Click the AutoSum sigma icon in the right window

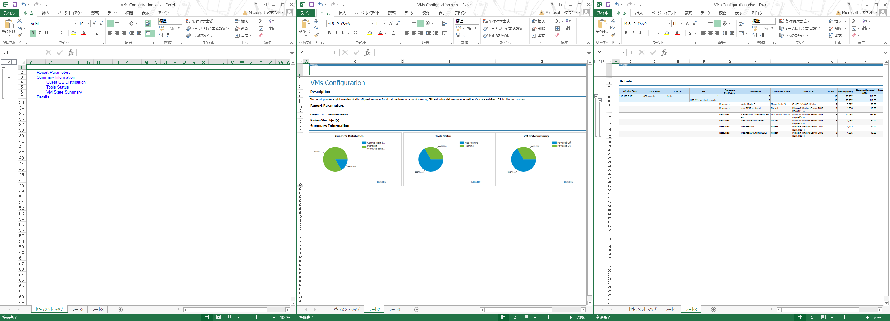pyautogui.click(x=854, y=21)
